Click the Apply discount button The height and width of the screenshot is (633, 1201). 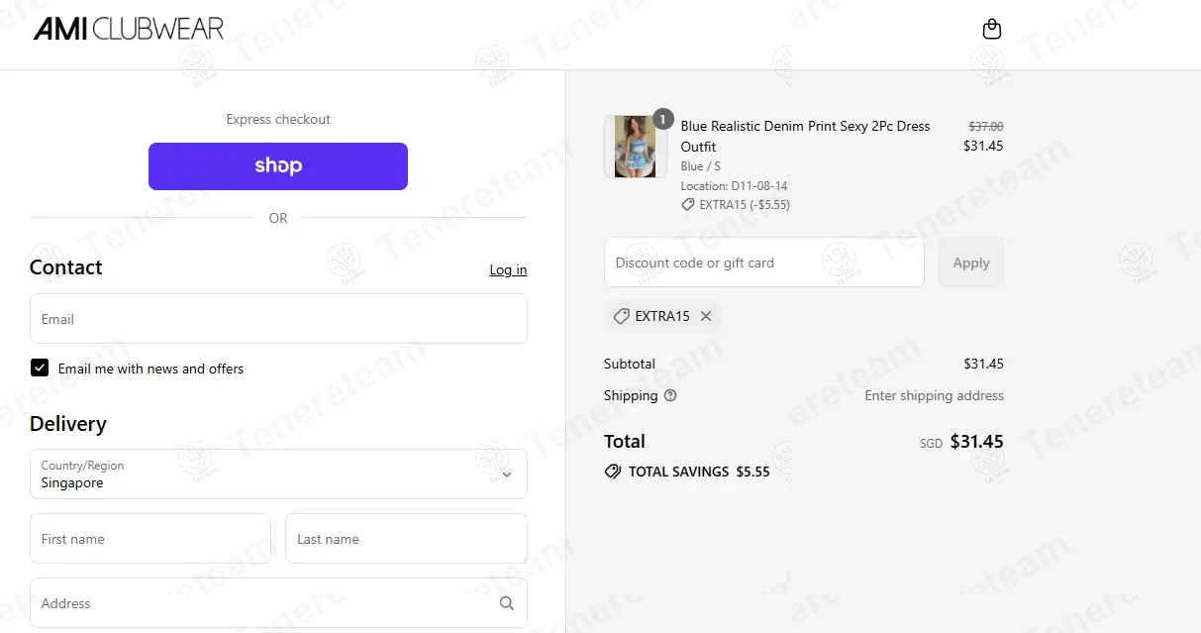click(971, 263)
